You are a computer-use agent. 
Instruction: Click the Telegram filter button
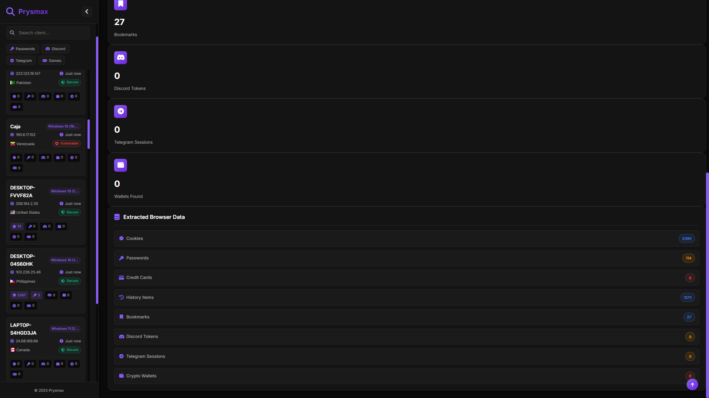(x=21, y=60)
